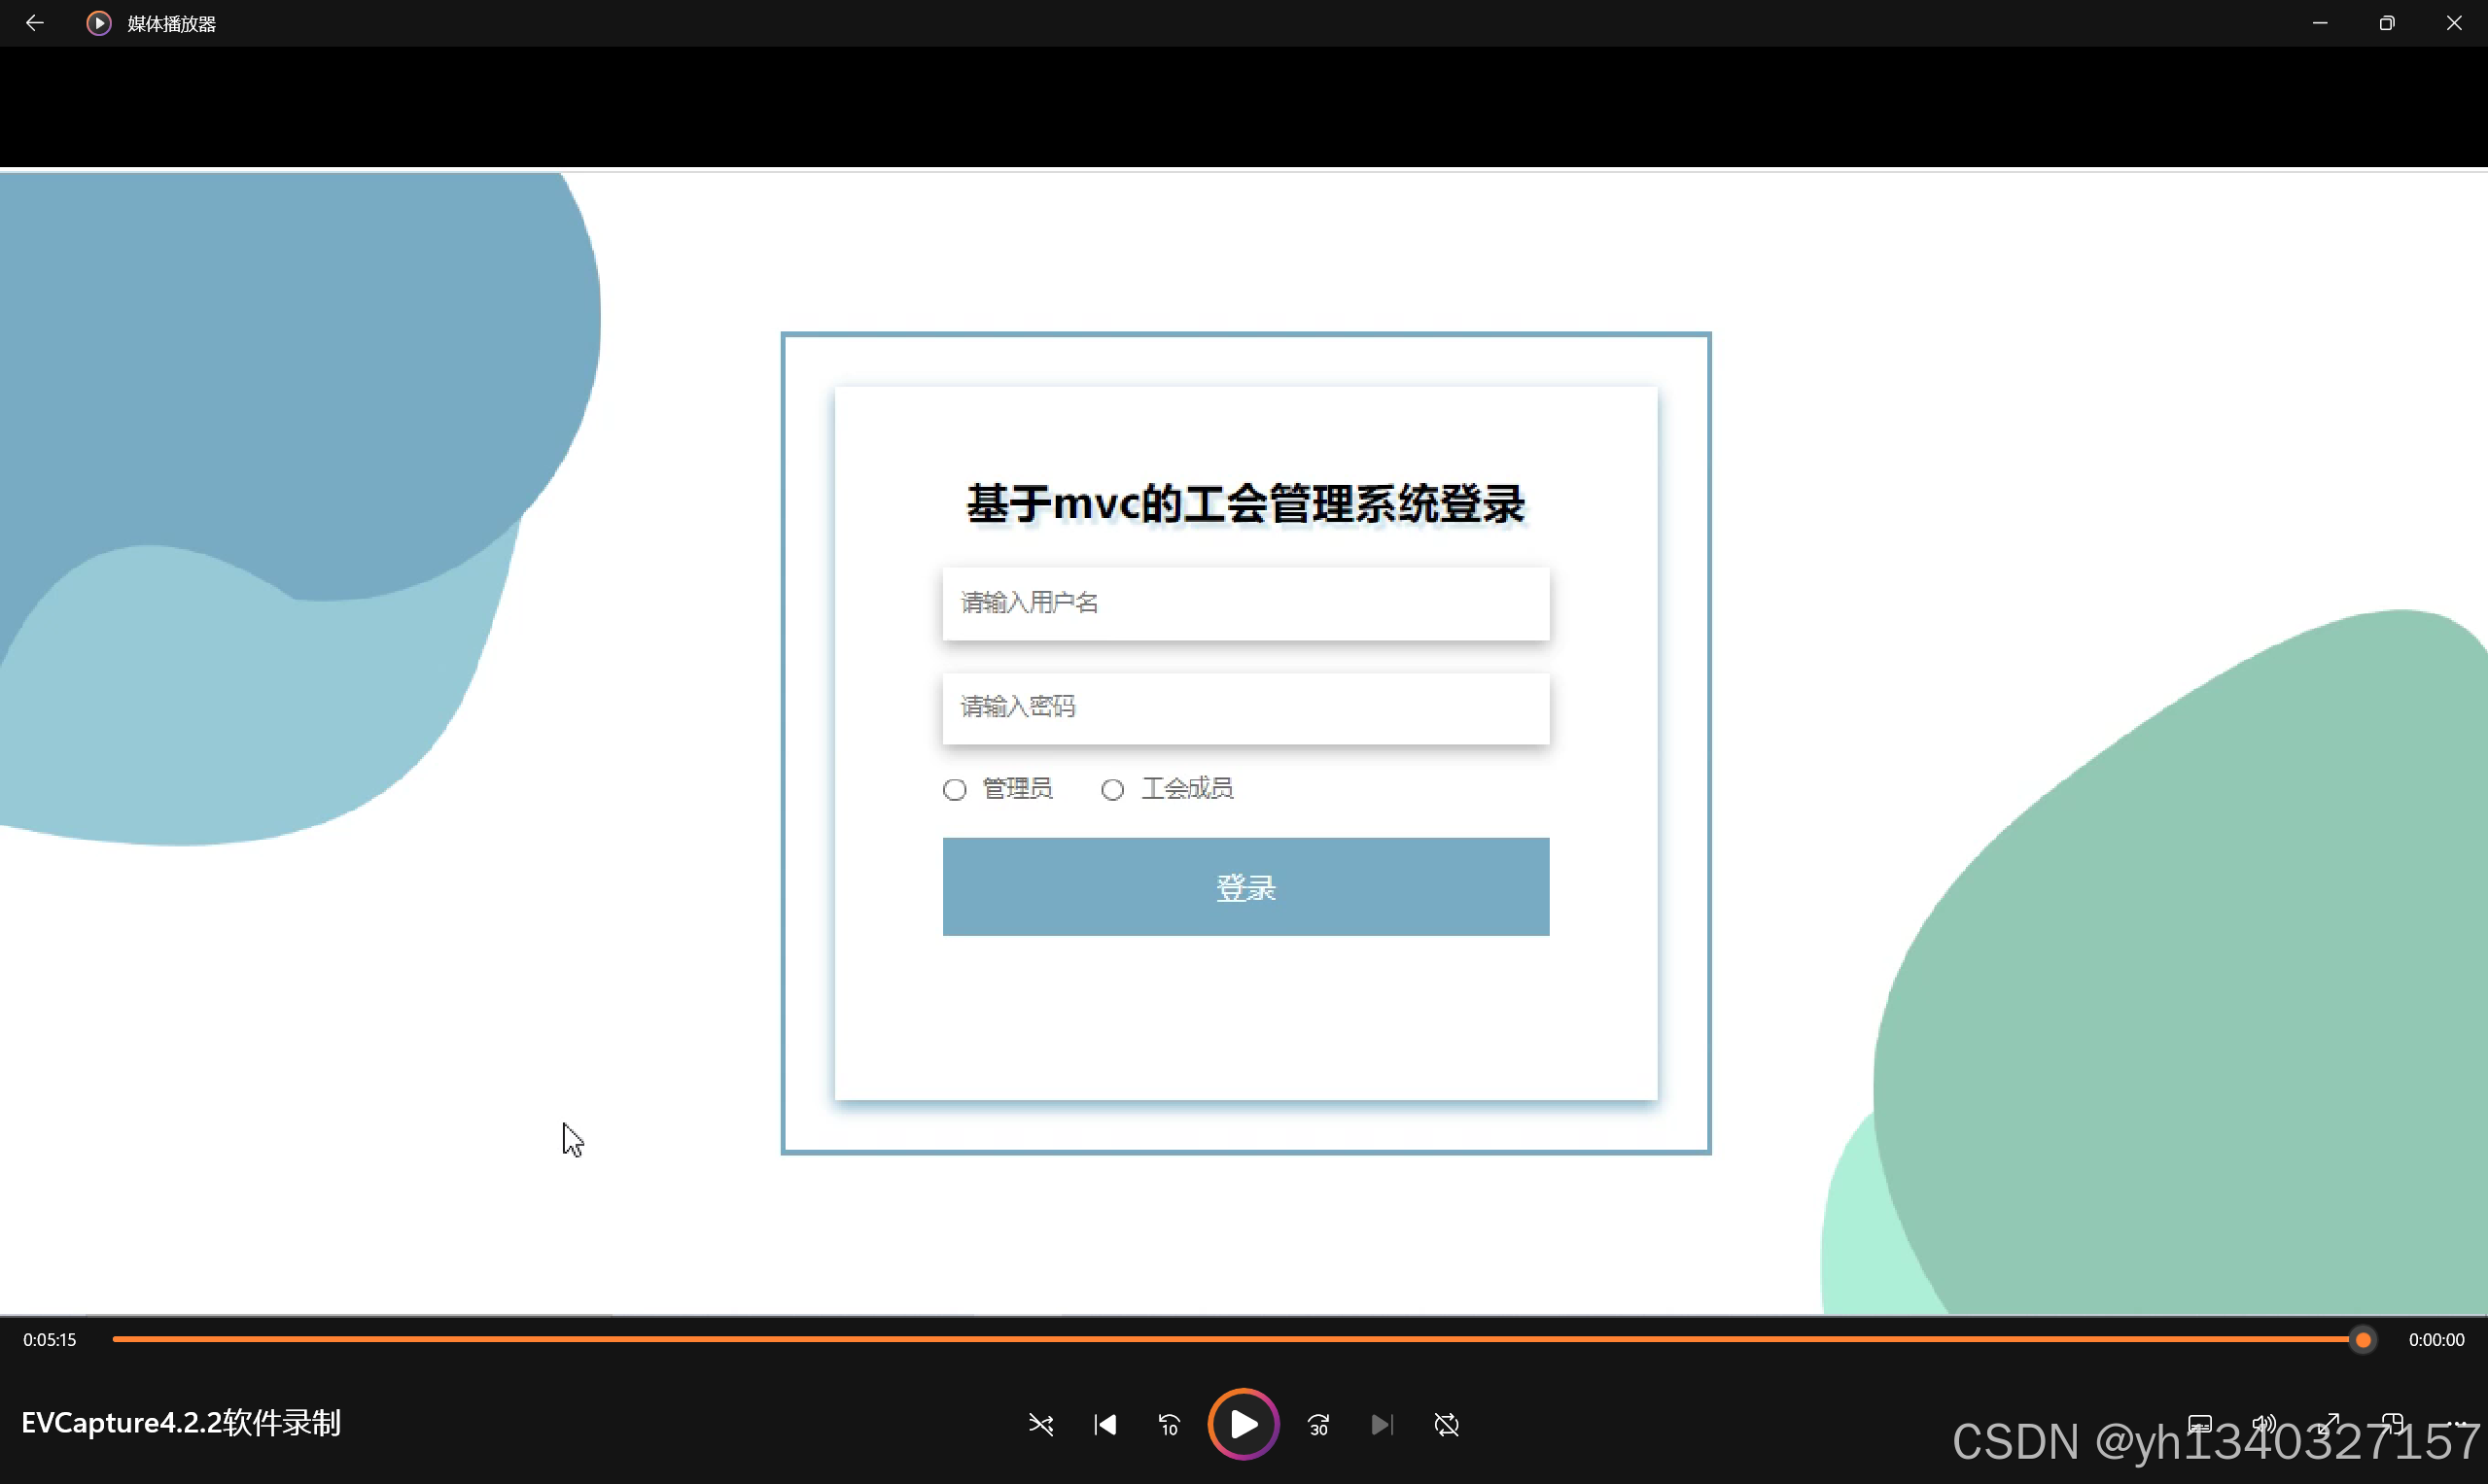Enter full screen mode
Viewport: 2488px width, 1484px height.
[2329, 1423]
